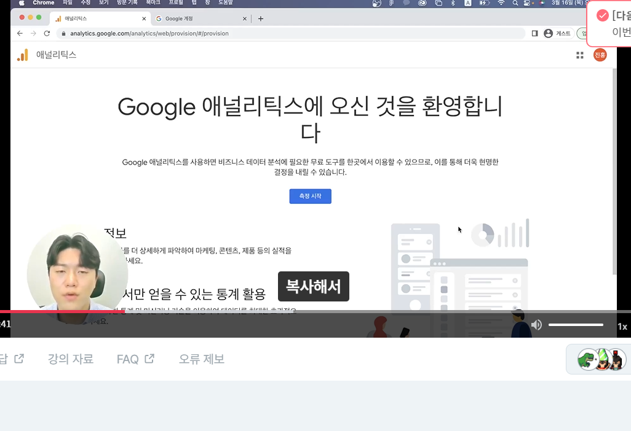Image resolution: width=631 pixels, height=431 pixels.
Task: Click the address bar URL field
Action: (x=290, y=33)
